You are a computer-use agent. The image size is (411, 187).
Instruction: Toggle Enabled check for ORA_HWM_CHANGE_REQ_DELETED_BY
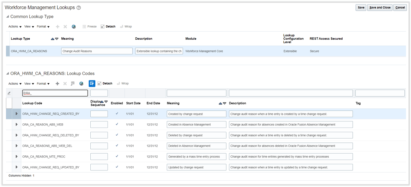pyautogui.click(x=117, y=135)
